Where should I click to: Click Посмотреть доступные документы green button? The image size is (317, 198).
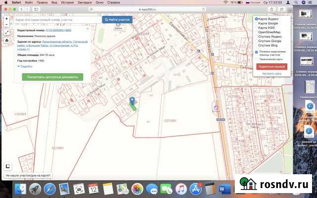click(53, 77)
